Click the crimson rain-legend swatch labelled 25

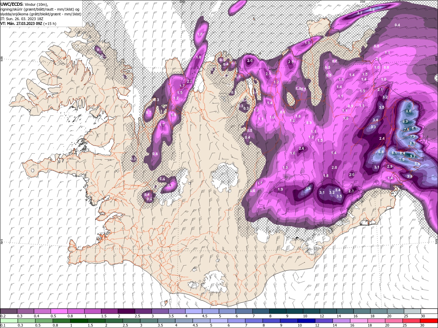click(411, 321)
